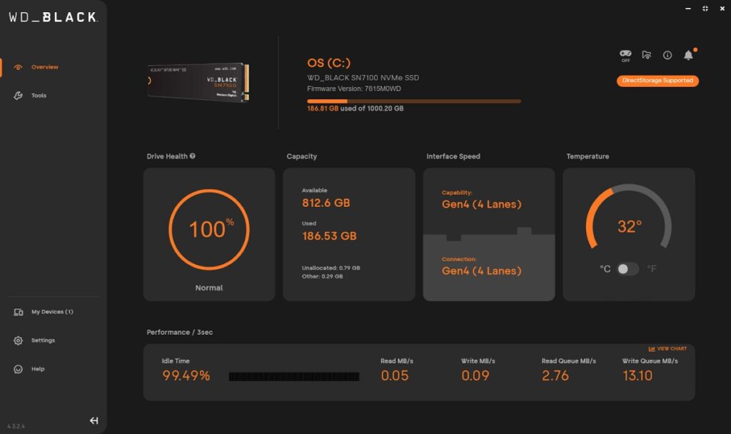Click the OS (C:) drive title
This screenshot has width=731, height=434.
tap(328, 63)
